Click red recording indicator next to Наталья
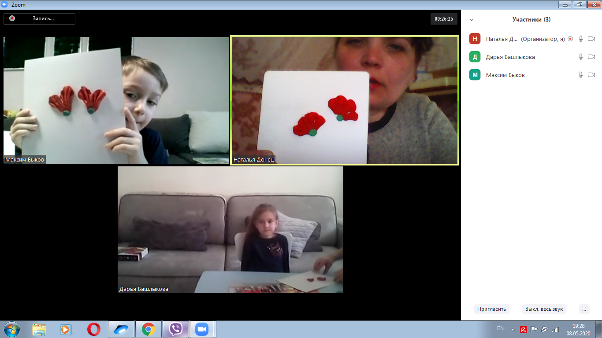Image resolution: width=602 pixels, height=338 pixels. tap(570, 39)
